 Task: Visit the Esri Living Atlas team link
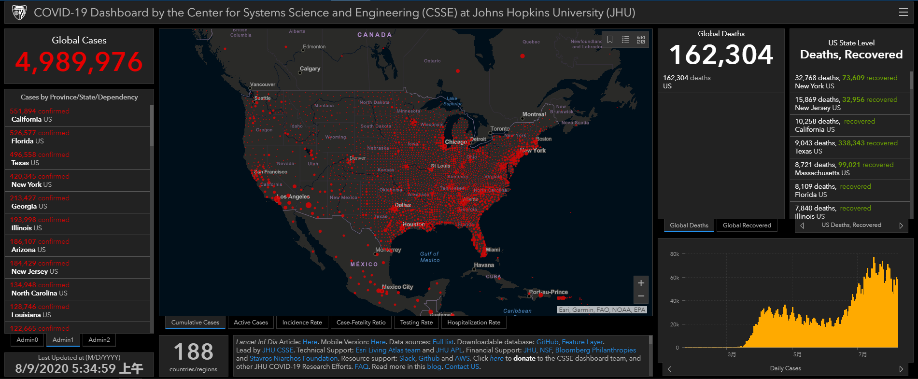point(388,350)
